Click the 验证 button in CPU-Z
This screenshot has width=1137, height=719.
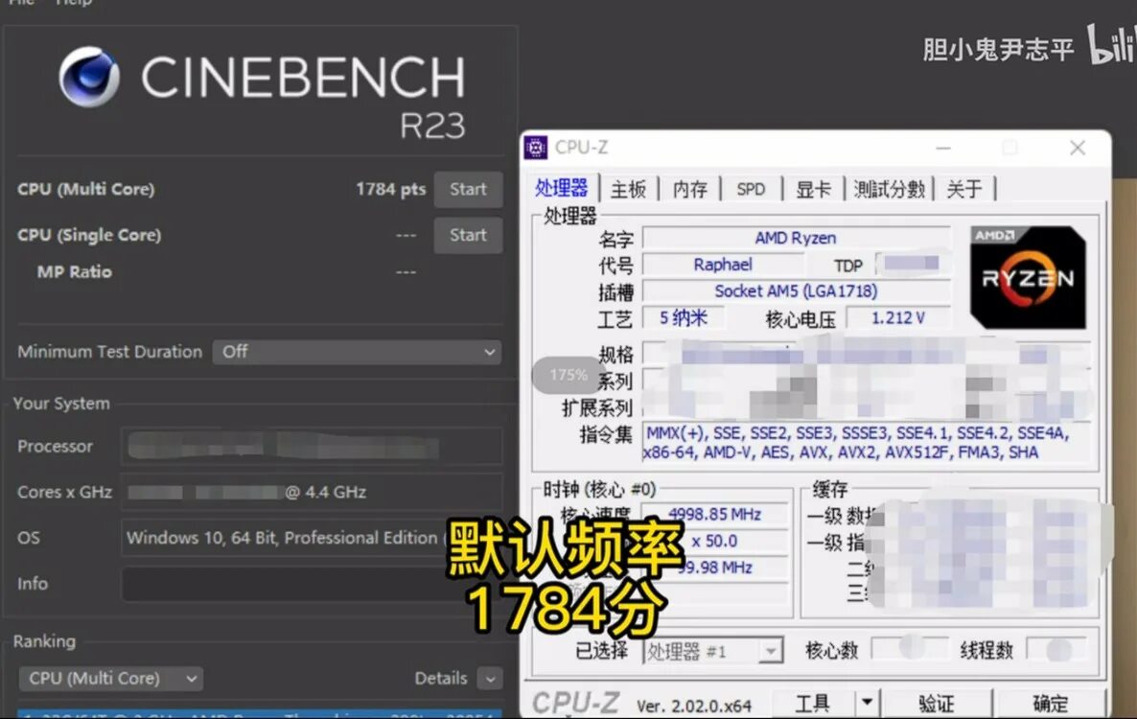[936, 703]
